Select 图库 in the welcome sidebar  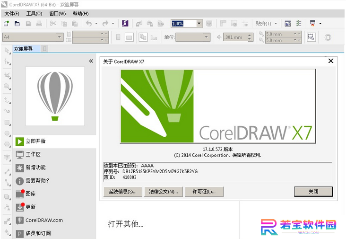55,194
